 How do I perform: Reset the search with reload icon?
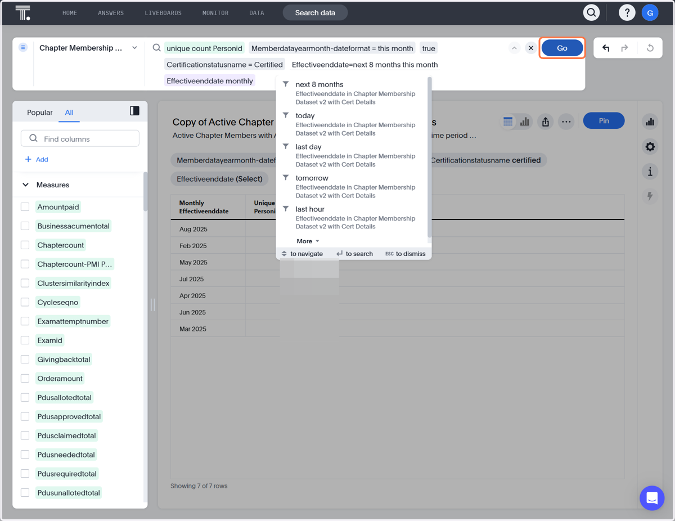[x=650, y=48]
